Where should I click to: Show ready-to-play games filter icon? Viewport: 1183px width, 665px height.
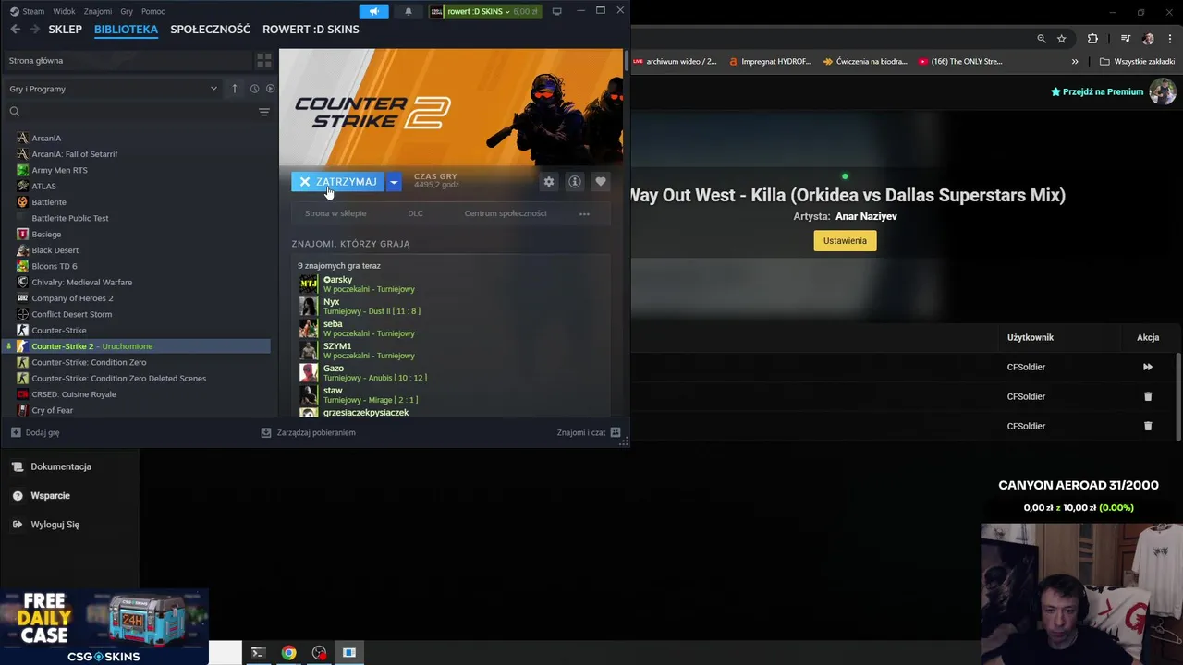click(x=270, y=89)
